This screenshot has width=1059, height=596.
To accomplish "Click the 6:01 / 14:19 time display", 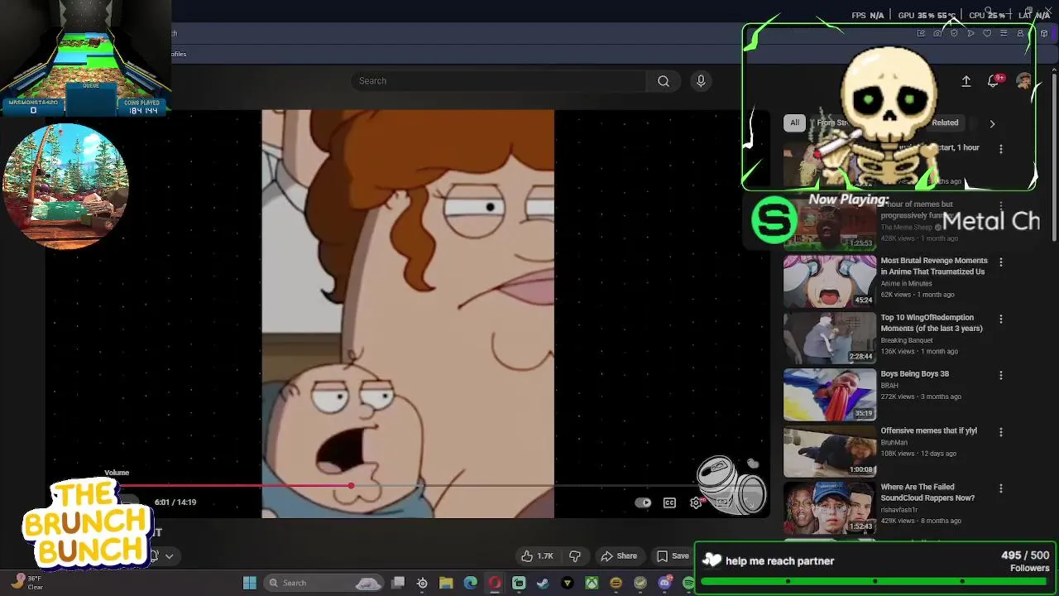I will tap(175, 502).
